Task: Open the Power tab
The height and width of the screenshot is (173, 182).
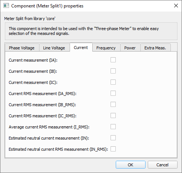Action: pyautogui.click(x=130, y=48)
